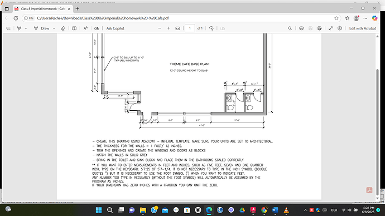Image resolution: width=385 pixels, height=216 pixels.
Task: Print the PDF document
Action: coord(301,28)
